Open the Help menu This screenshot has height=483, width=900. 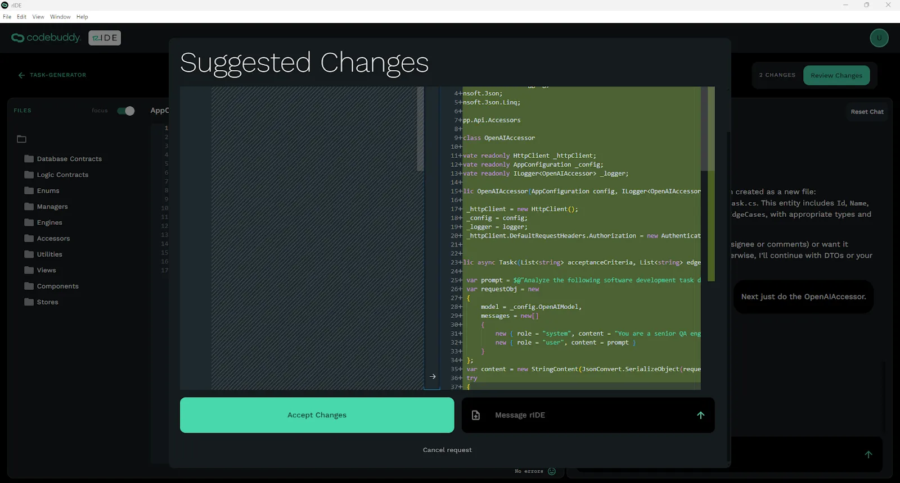[x=82, y=17]
